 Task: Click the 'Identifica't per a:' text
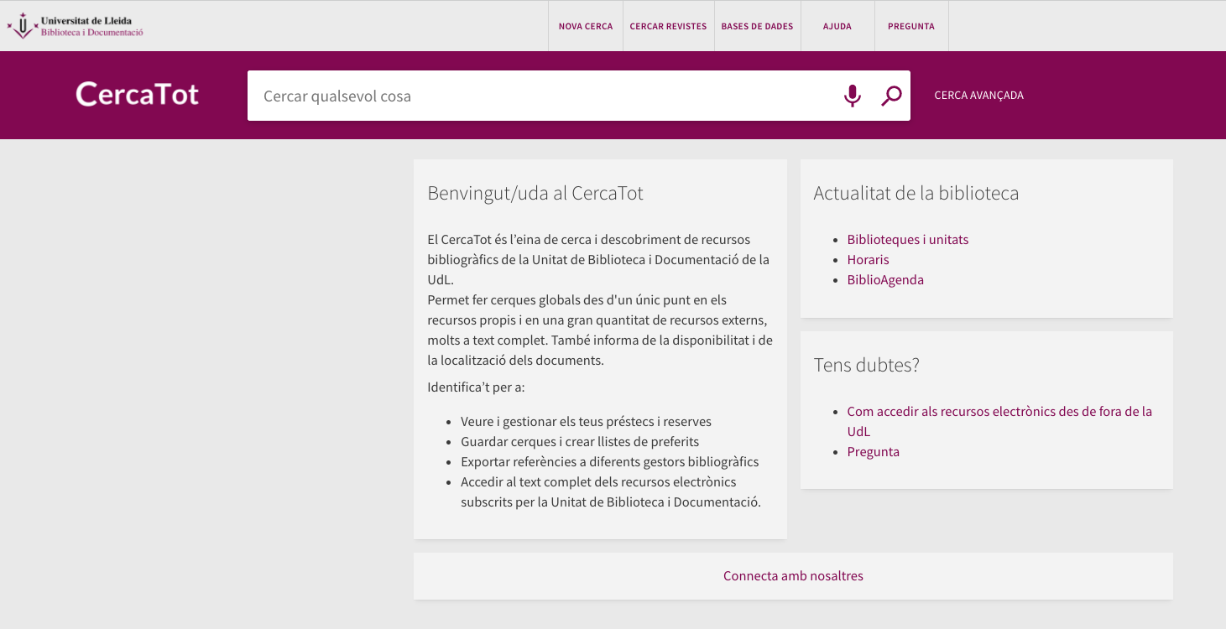(x=476, y=387)
